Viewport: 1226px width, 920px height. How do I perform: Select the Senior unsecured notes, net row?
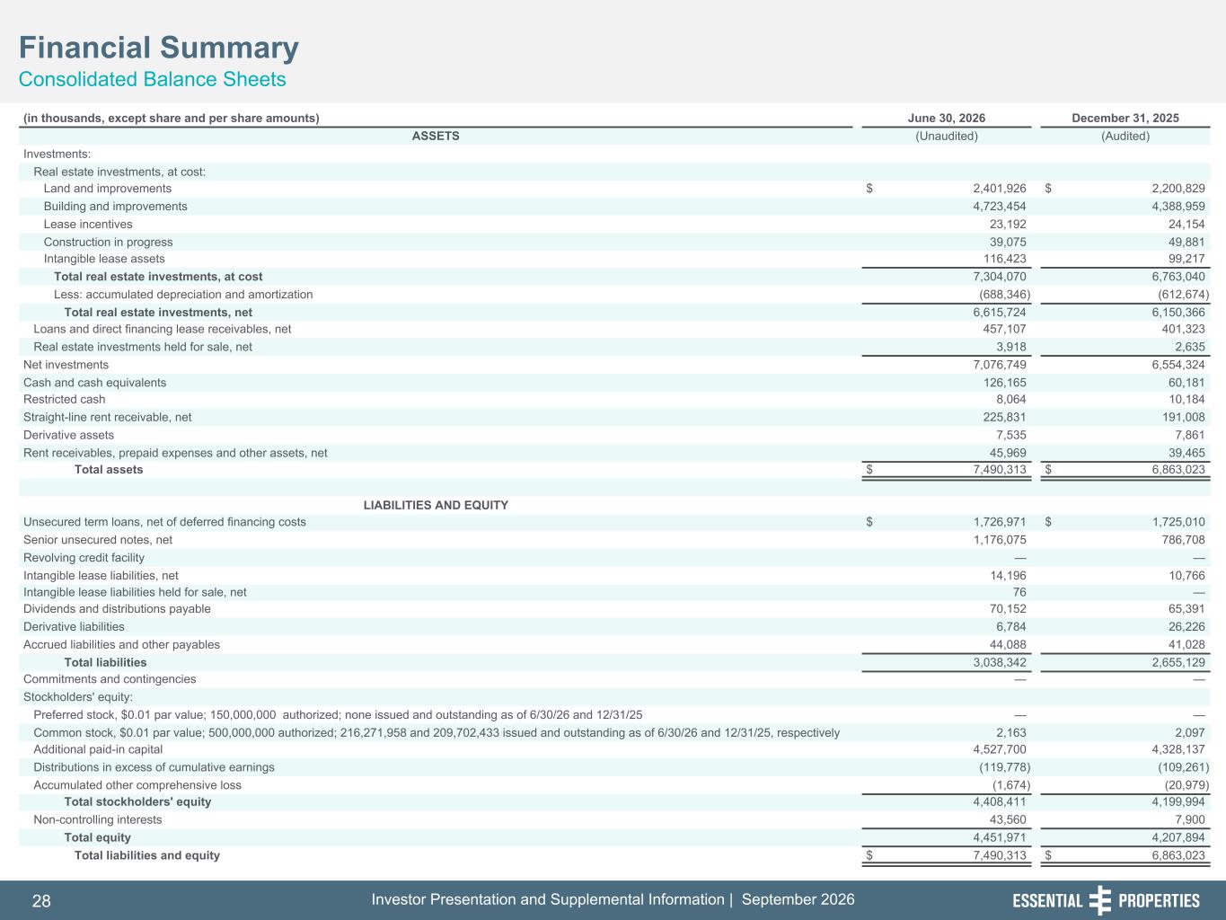614,540
